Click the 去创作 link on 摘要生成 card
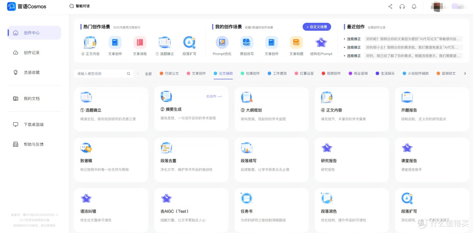 point(214,96)
